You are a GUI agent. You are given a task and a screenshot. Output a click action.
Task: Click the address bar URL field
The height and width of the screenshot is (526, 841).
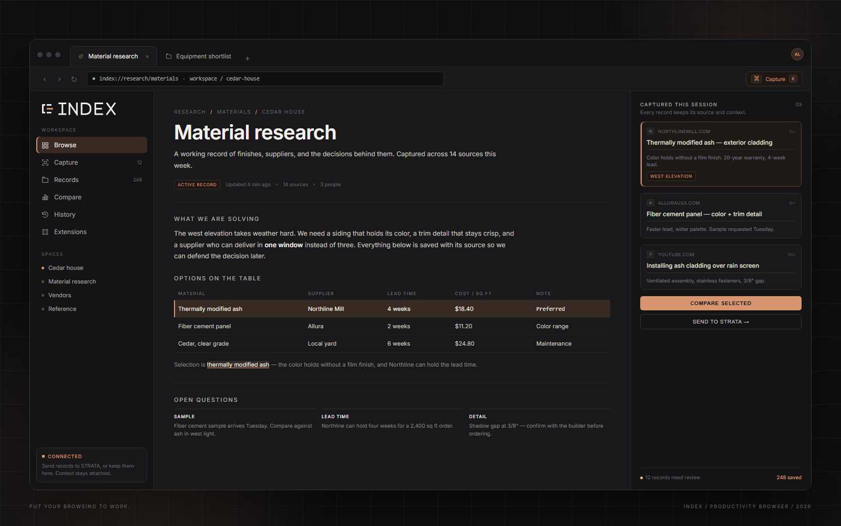click(x=265, y=79)
